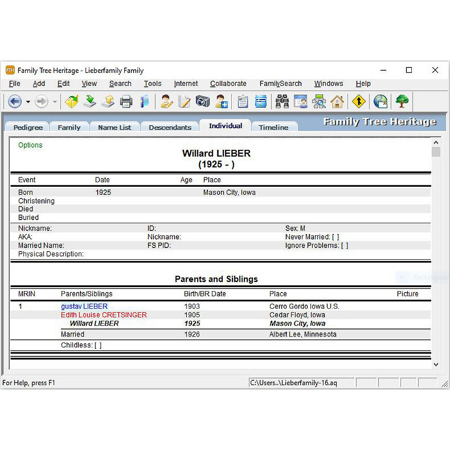This screenshot has width=450, height=450.
Task: Switch to the Descendants tab
Action: tap(170, 127)
